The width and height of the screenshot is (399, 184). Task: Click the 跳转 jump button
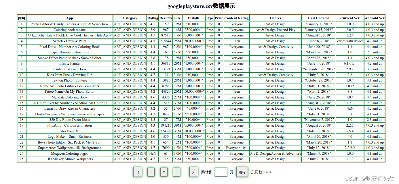242,172
